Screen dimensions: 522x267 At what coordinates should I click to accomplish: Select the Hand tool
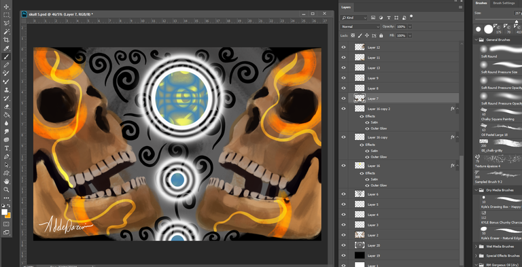click(6, 181)
